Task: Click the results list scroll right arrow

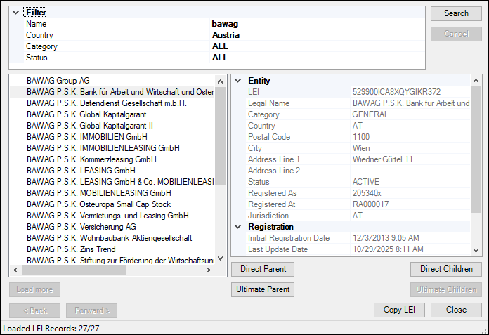Action: [x=209, y=270]
